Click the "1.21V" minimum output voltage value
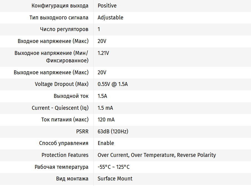This screenshot has height=186, width=251. point(103,53)
